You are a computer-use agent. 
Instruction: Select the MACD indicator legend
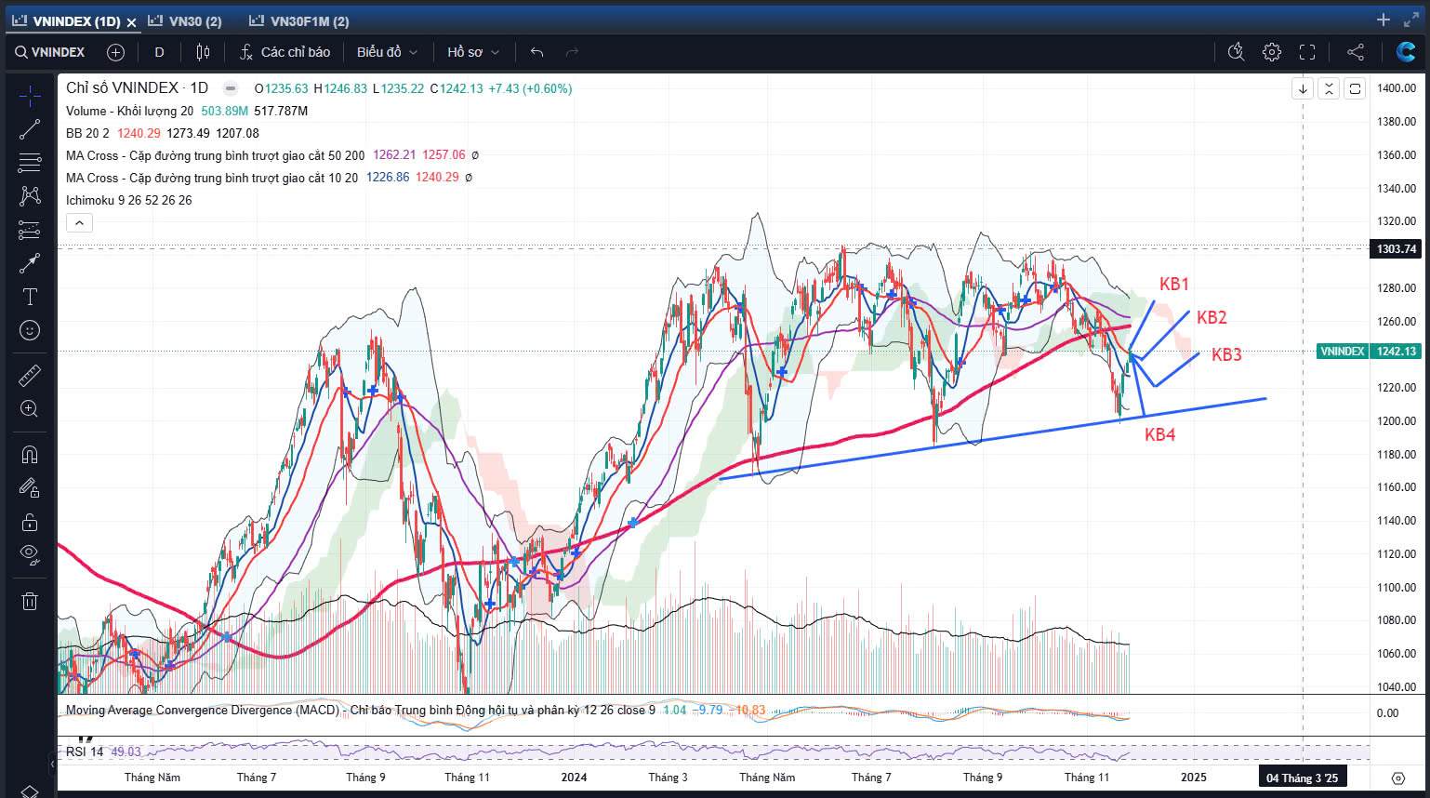360,710
